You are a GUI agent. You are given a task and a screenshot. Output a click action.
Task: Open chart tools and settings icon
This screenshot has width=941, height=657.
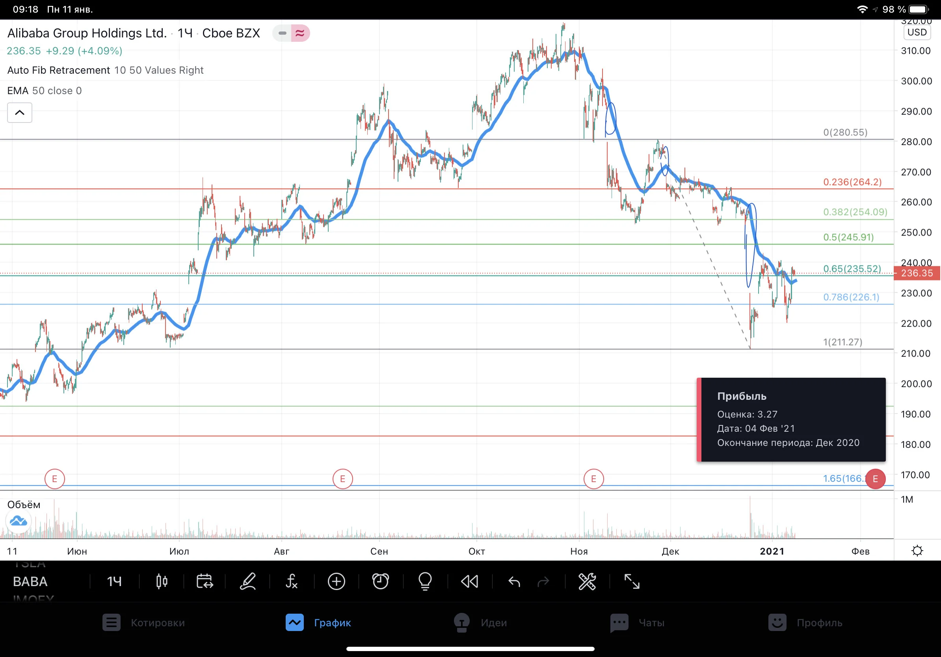pyautogui.click(x=587, y=581)
